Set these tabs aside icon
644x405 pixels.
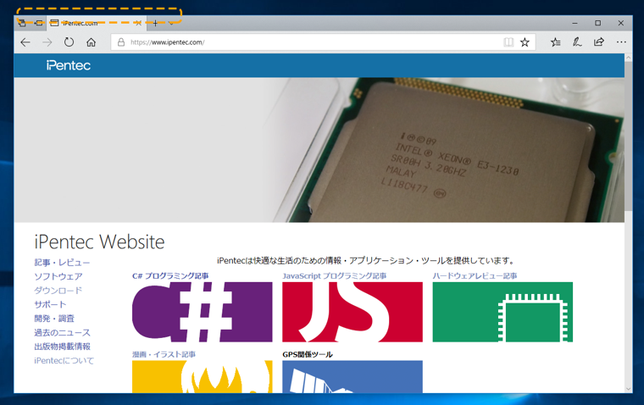38,24
